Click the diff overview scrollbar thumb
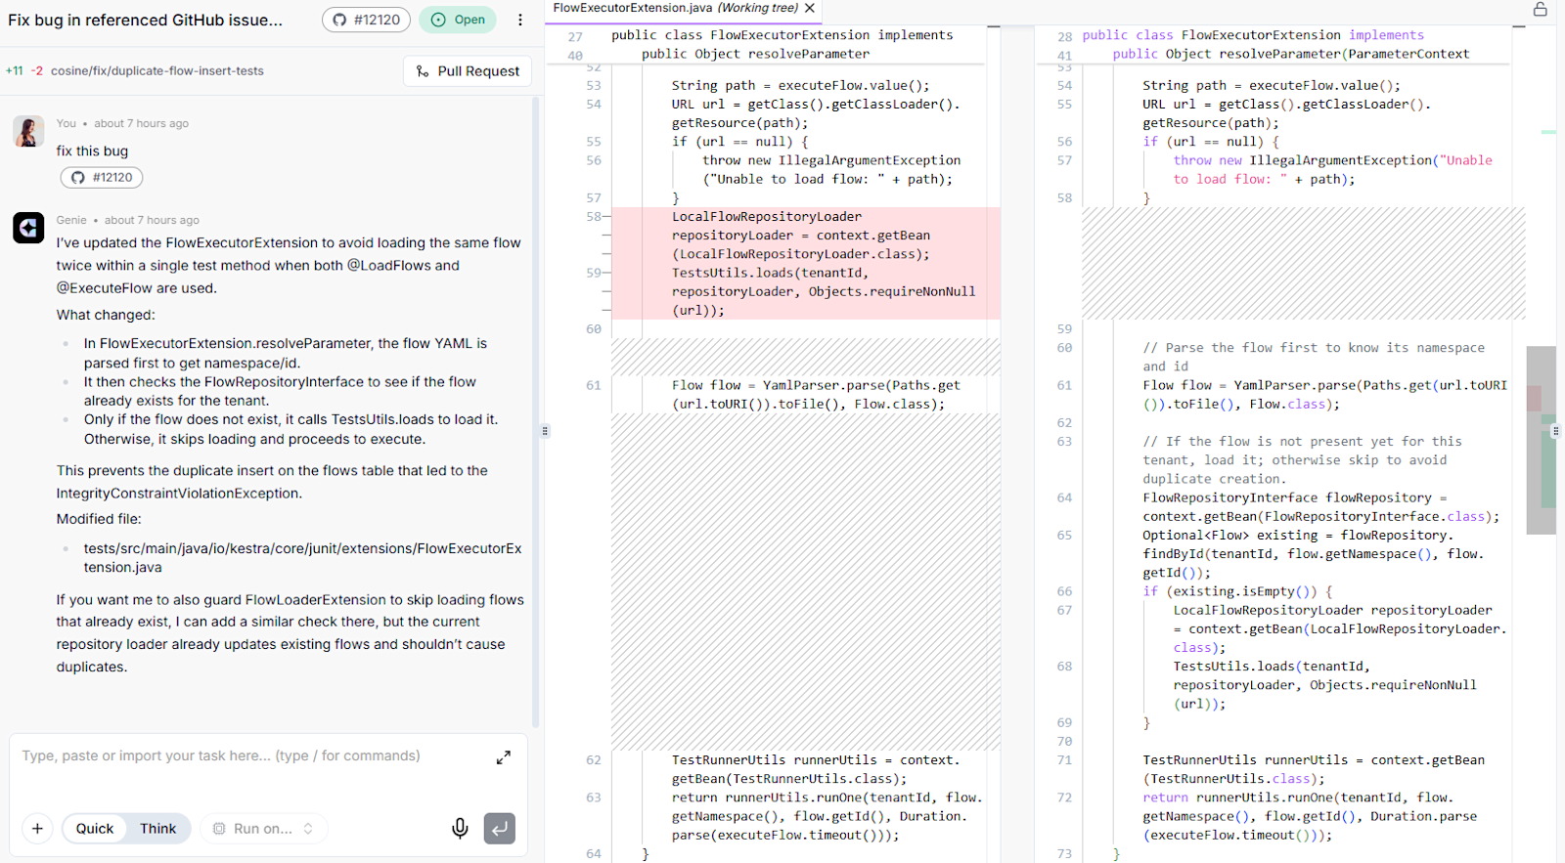The image size is (1565, 863). coord(1541,440)
